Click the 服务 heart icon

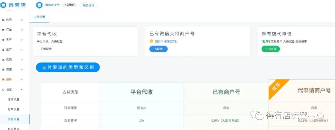click(3, 80)
